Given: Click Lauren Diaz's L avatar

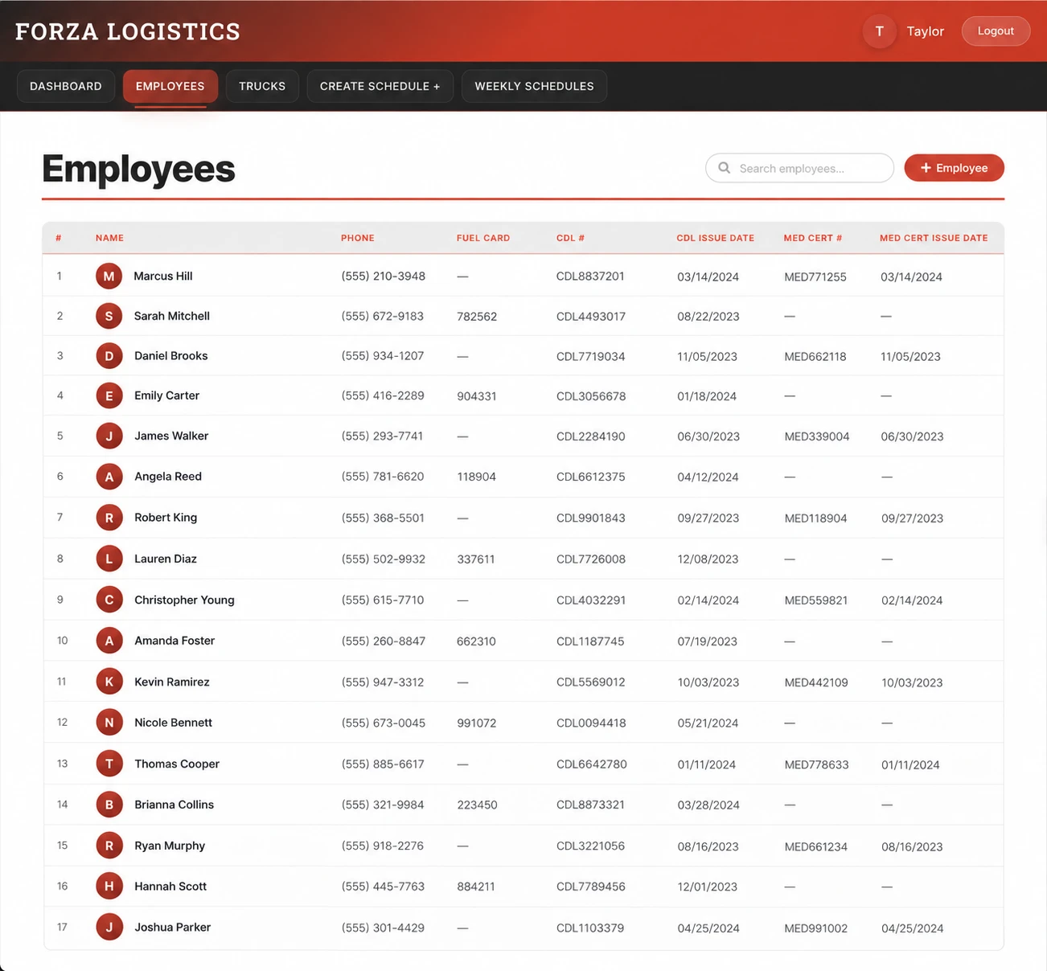Looking at the screenshot, I should click(x=109, y=559).
